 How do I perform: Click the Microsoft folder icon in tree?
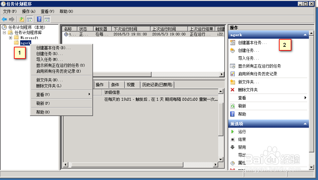click(x=17, y=37)
